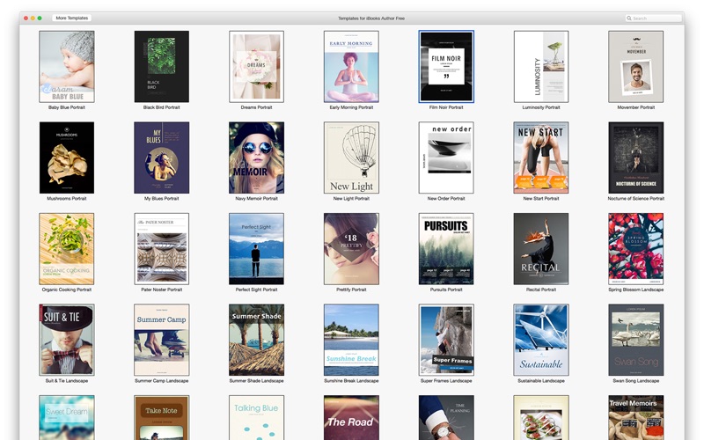Pick the Pursuits Portrait template

446,249
